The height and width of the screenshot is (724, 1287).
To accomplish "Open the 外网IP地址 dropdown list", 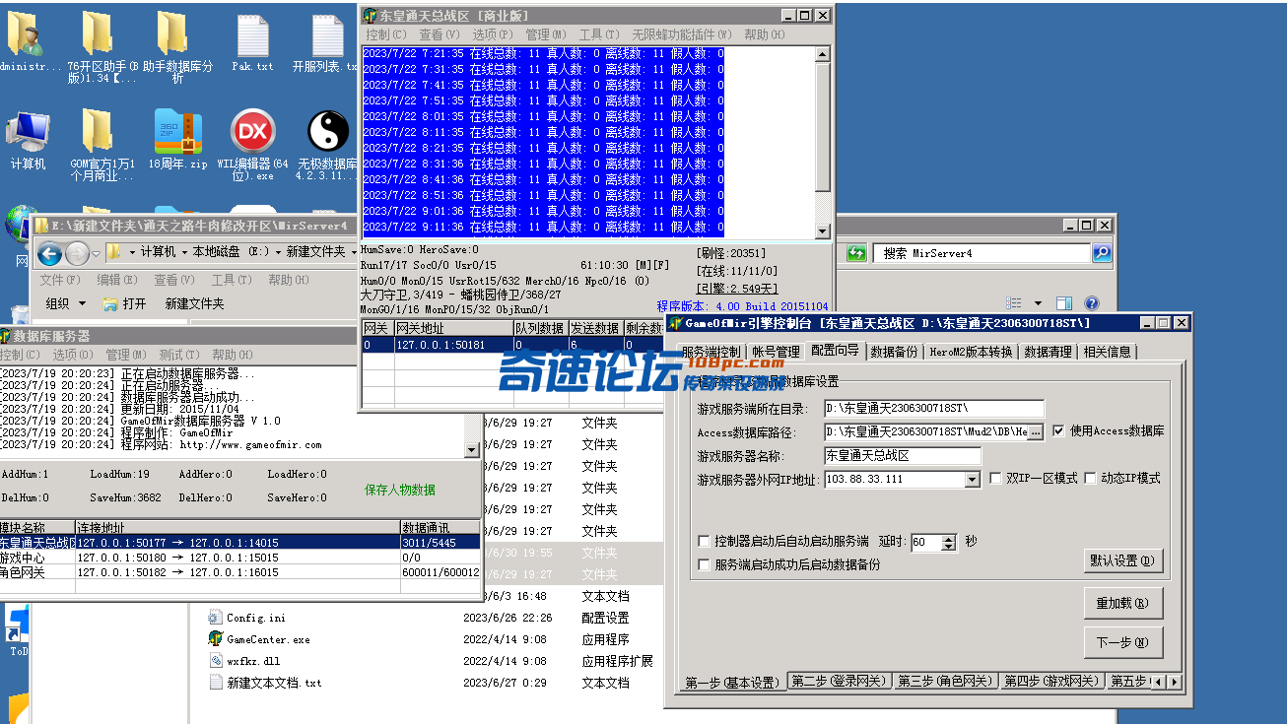I will [972, 479].
